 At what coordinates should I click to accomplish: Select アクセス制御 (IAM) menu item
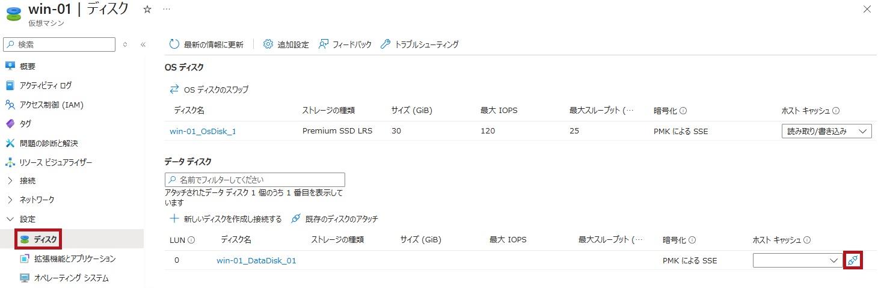point(52,105)
